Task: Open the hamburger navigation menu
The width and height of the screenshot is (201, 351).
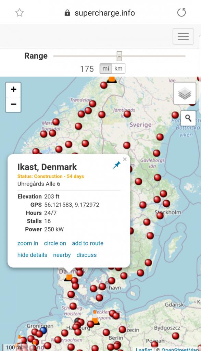Action: 183,36
